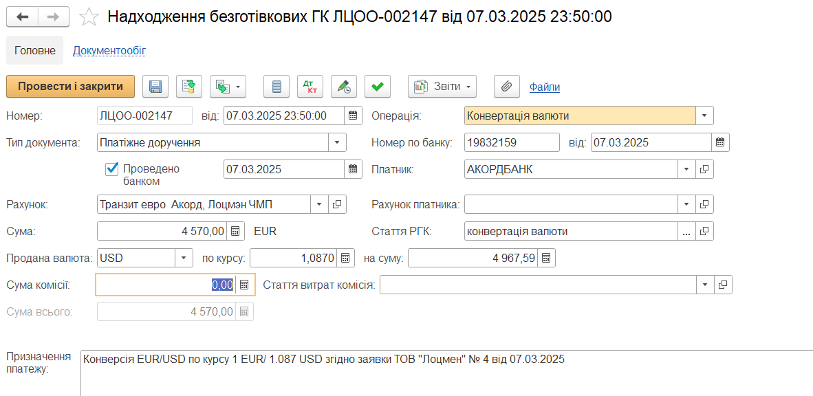
Task: Click the EUR currency label
Action: point(265,232)
